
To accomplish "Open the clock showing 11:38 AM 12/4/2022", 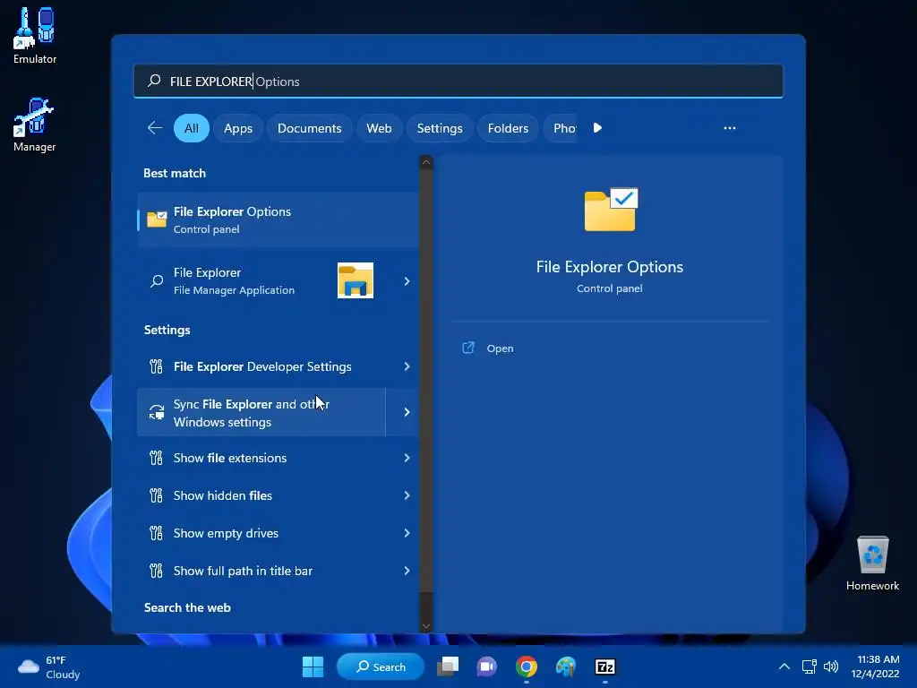I will (x=875, y=666).
